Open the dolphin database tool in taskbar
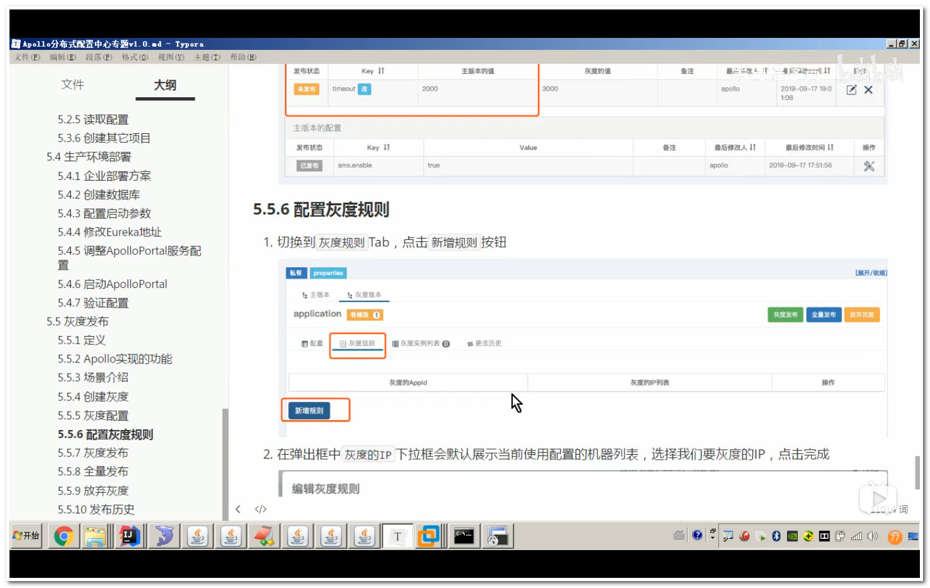930x588 pixels. (x=164, y=536)
